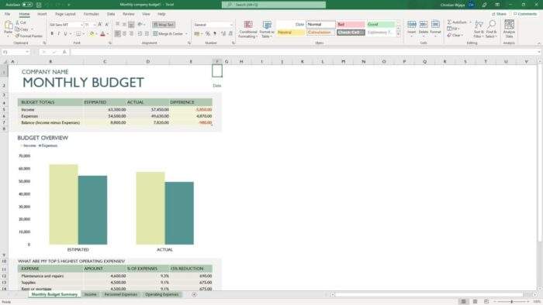543x305 pixels.
Task: Switch to Personnel Expenses sheet tab
Action: point(120,294)
